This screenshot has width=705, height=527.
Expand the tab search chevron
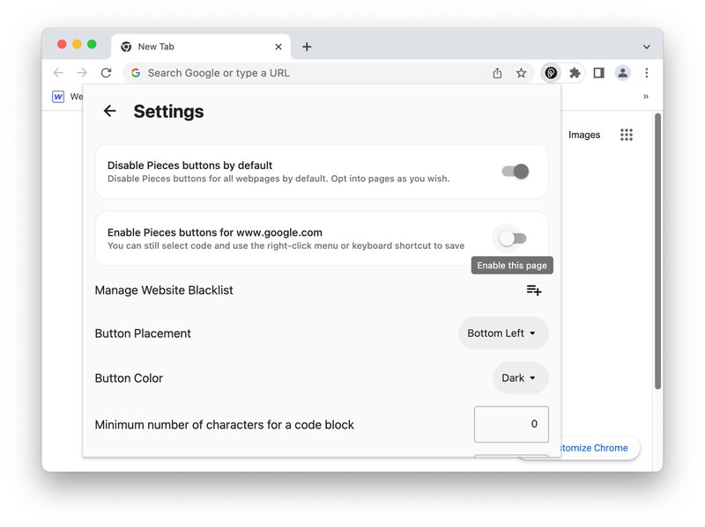tap(648, 46)
